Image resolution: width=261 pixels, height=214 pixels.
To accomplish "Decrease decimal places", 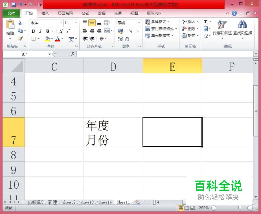I will click(127, 39).
